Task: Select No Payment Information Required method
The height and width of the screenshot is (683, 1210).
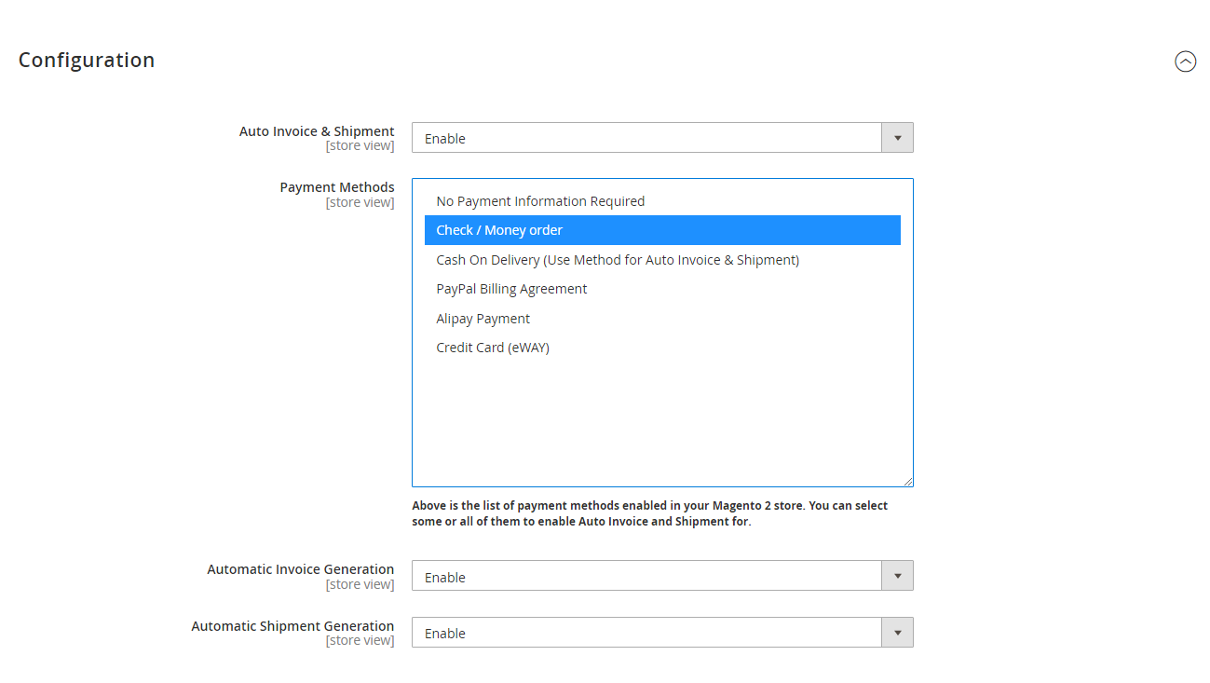Action: tap(540, 200)
